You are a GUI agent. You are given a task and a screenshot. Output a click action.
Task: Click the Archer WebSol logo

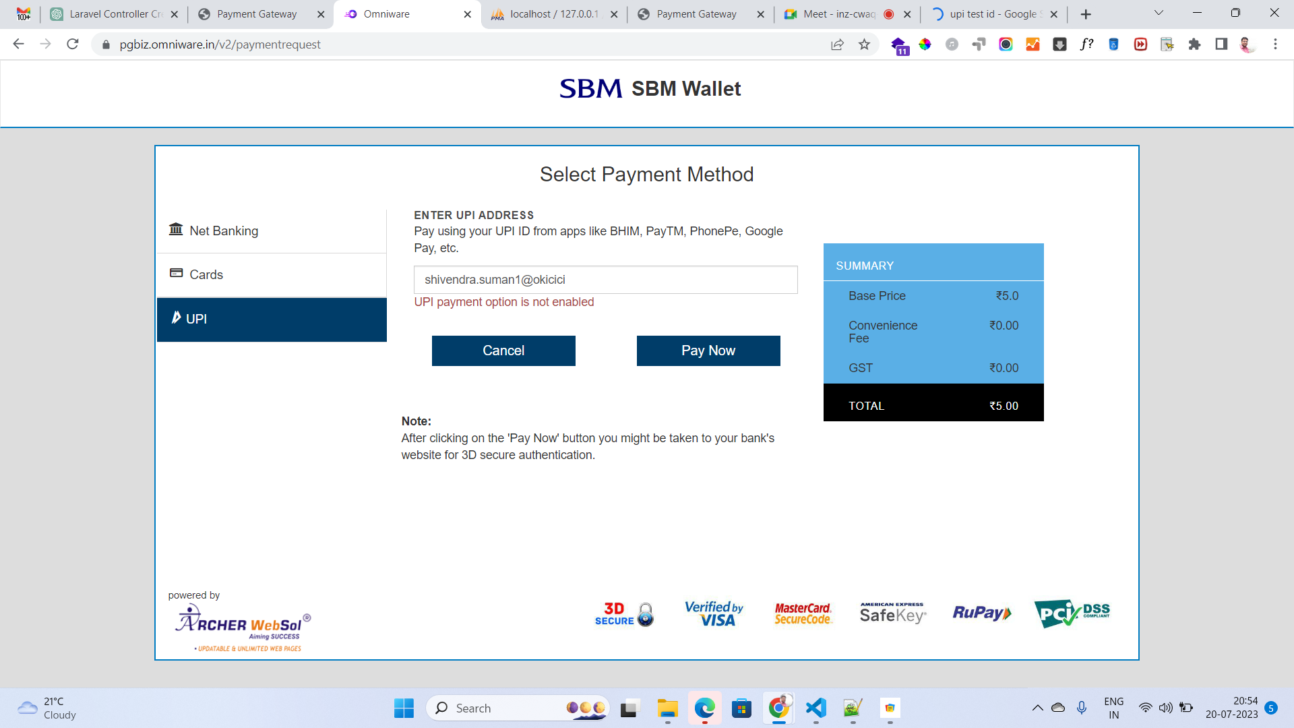coord(243,628)
